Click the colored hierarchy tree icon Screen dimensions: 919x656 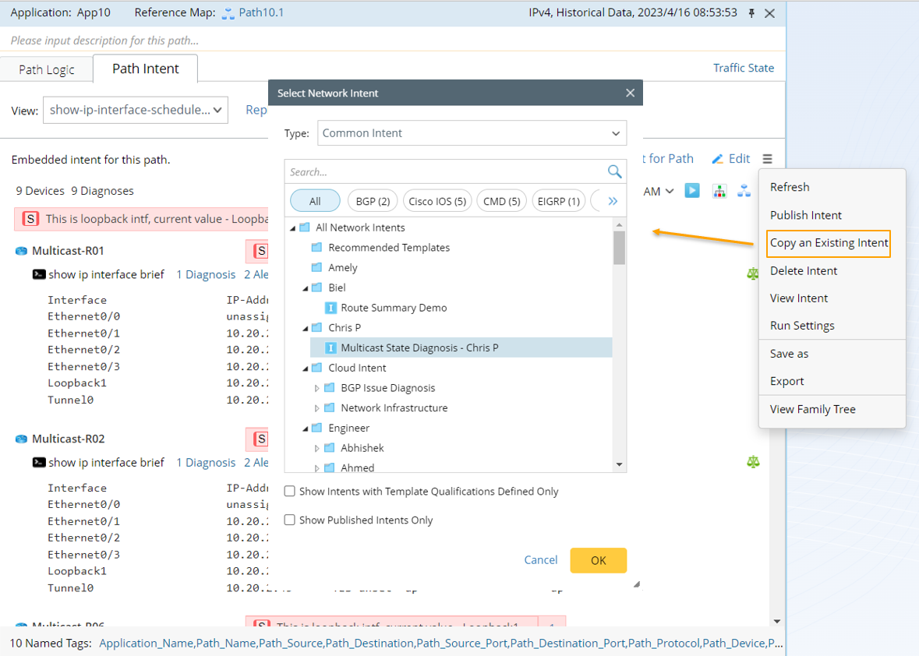(x=719, y=191)
